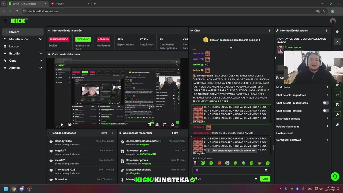Image resolution: width=343 pixels, height=193 pixels.
Task: Insert the red angry emote
Action: pyautogui.click(x=219, y=163)
